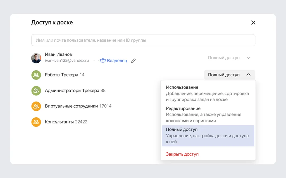The image size is (286, 178).
Task: Collapse the Роботы Трекера access dropdown
Action: 229,75
